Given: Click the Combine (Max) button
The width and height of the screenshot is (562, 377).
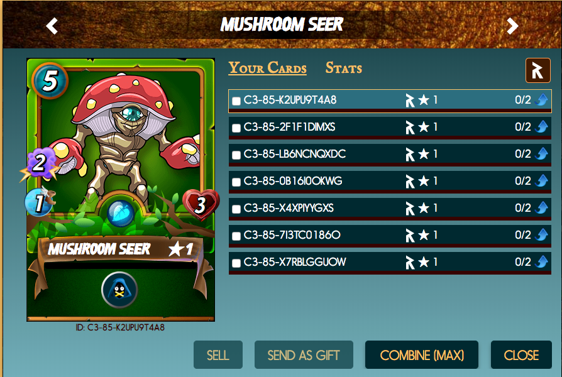Looking at the screenshot, I should [421, 355].
